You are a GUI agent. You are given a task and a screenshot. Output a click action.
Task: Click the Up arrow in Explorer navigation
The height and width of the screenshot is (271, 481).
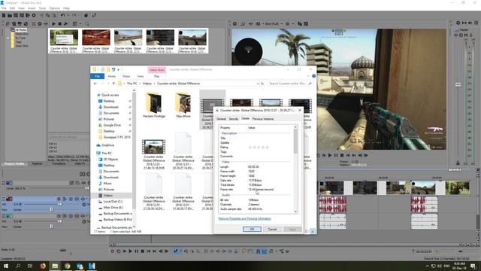pyautogui.click(x=113, y=84)
